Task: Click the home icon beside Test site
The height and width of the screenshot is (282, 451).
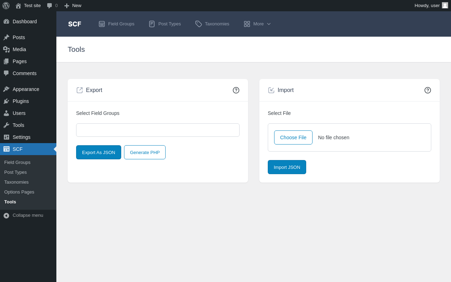Action: pos(18,6)
